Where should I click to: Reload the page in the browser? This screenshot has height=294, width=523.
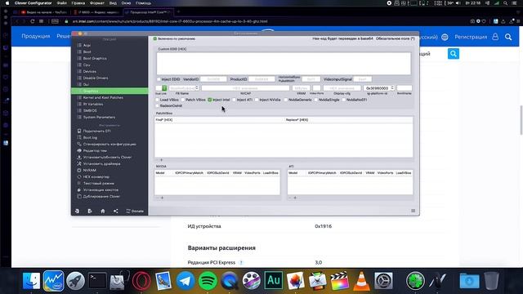click(x=33, y=21)
